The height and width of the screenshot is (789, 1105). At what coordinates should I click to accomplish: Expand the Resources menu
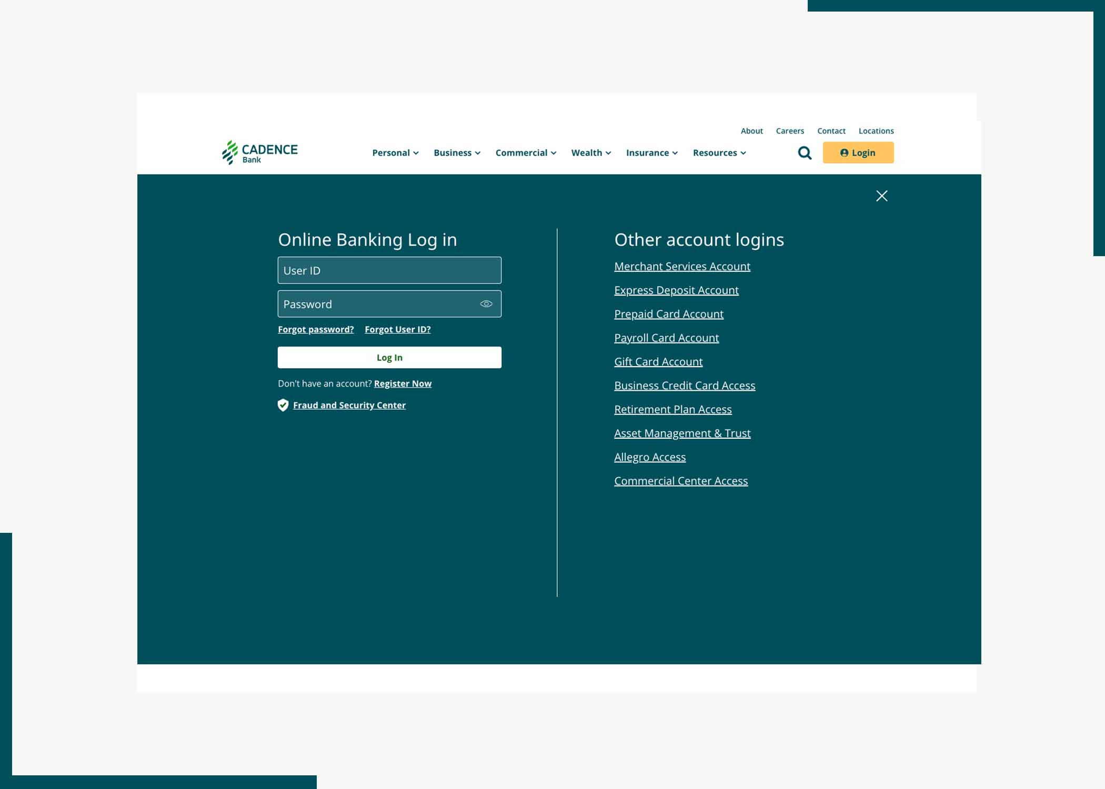click(719, 153)
